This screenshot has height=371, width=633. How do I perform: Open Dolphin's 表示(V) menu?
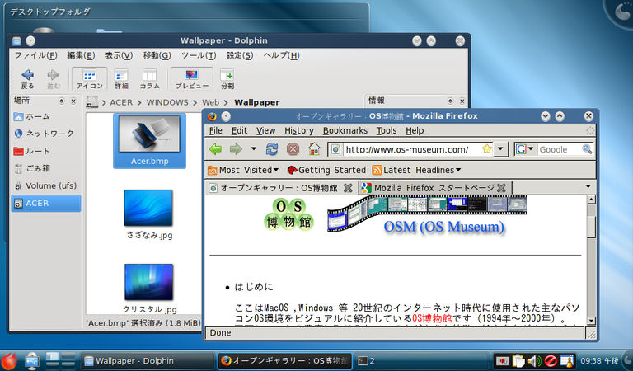(x=119, y=55)
